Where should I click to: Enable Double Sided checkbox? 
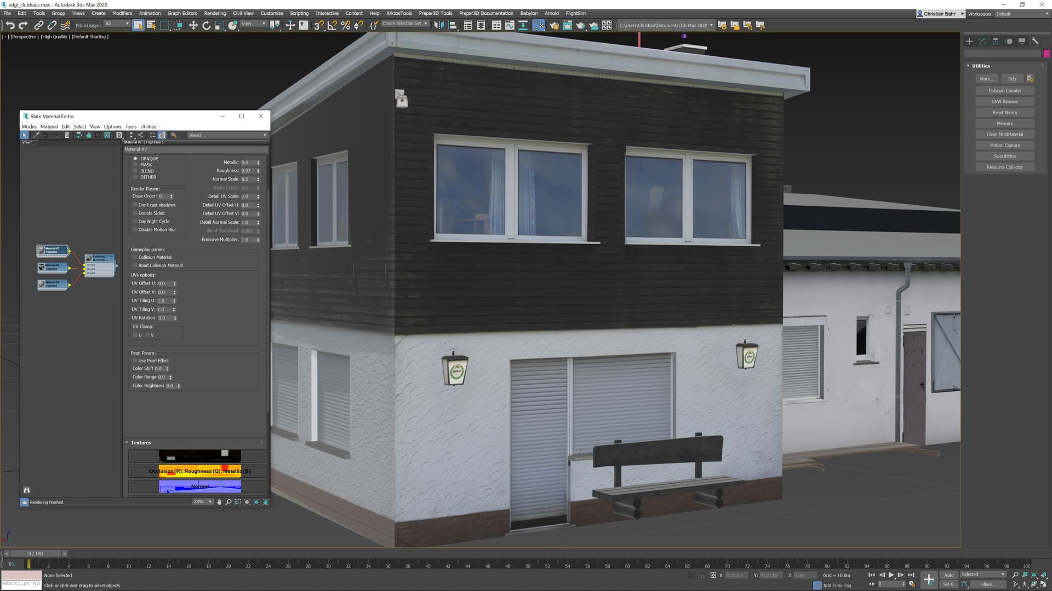[135, 213]
